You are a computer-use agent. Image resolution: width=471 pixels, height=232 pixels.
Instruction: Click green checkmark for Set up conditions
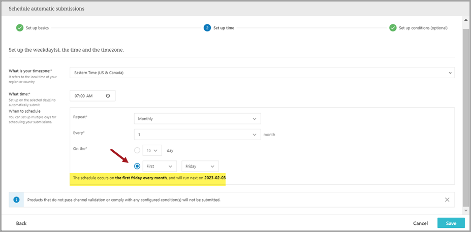coord(393,28)
